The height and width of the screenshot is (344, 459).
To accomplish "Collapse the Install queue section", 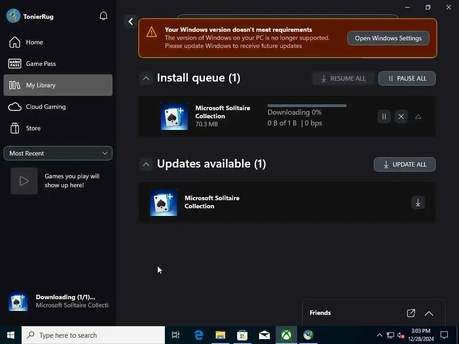I will 146,78.
